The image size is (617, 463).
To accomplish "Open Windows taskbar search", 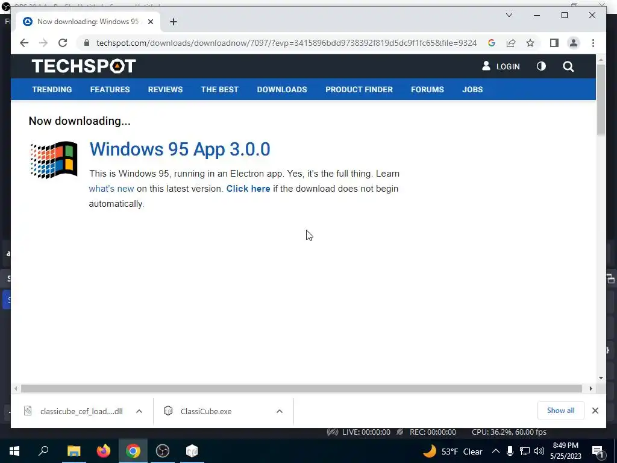I will click(43, 451).
